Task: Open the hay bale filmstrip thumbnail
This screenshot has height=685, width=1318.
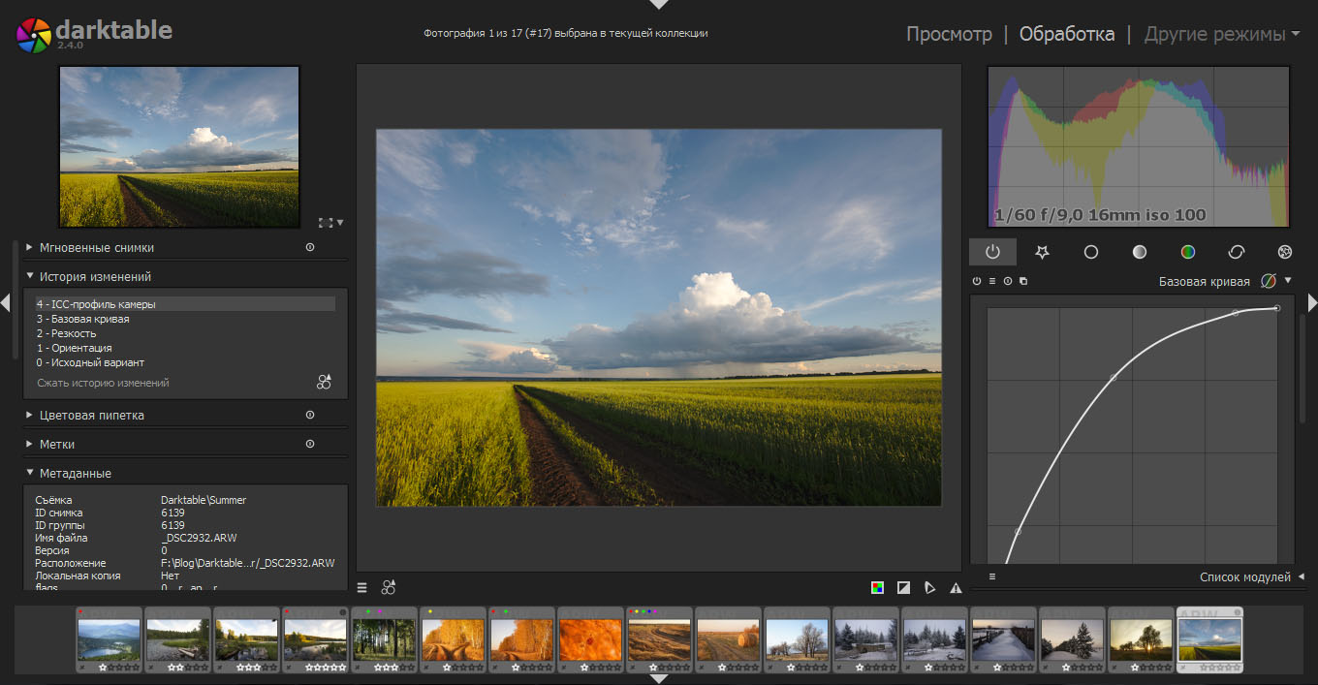Action: tap(729, 639)
